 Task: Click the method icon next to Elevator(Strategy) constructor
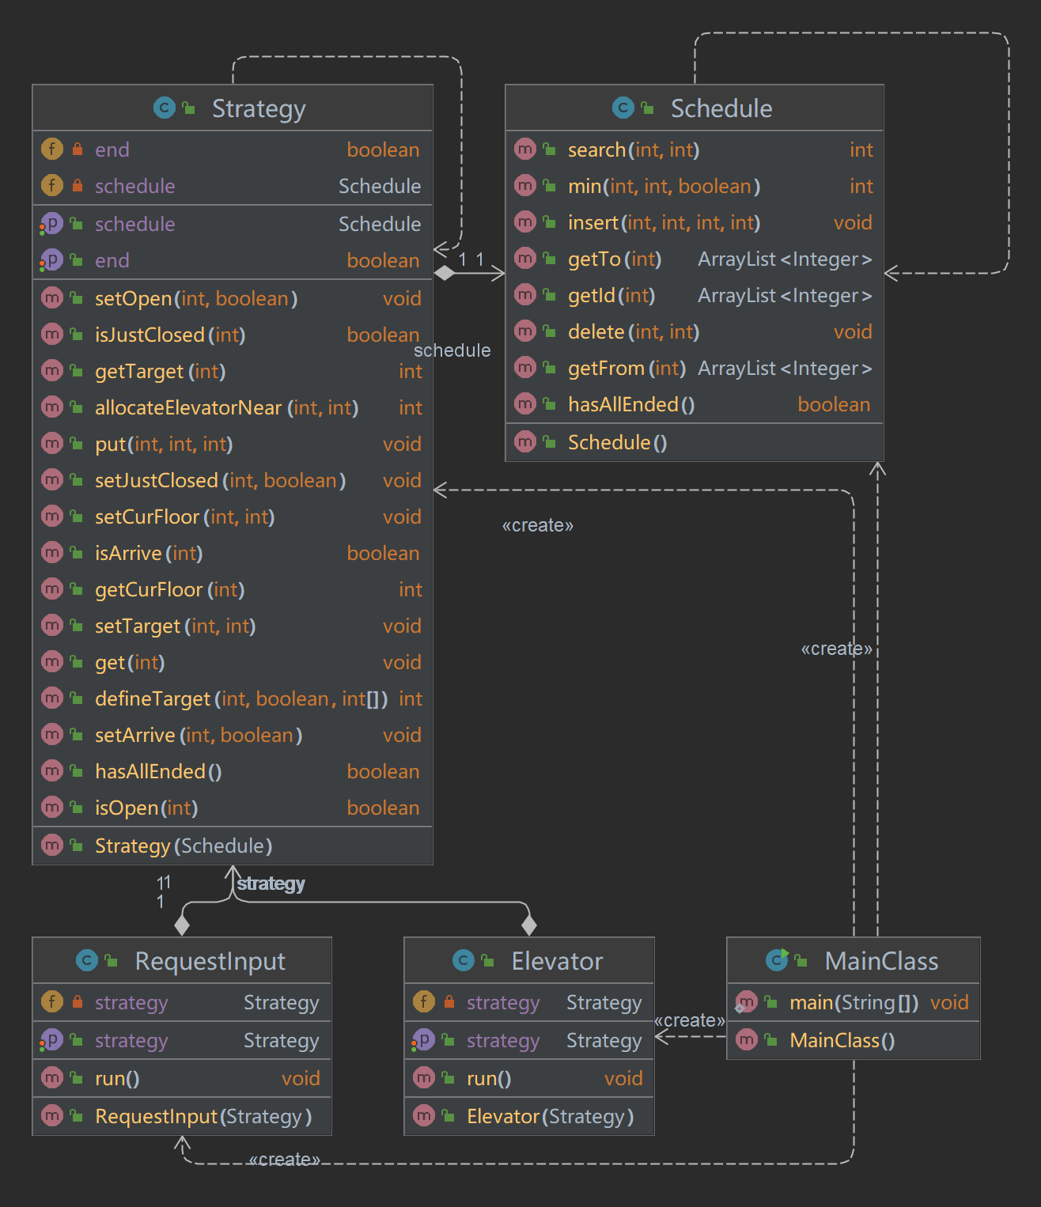424,1115
